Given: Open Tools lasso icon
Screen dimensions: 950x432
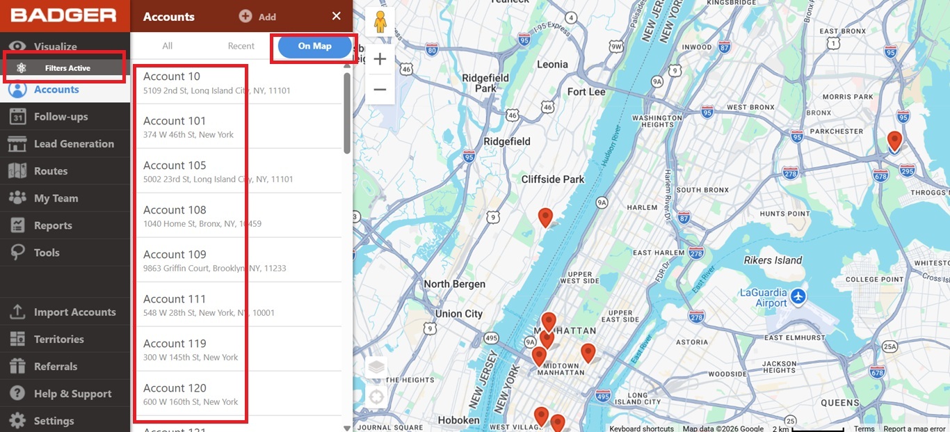Looking at the screenshot, I should [17, 253].
